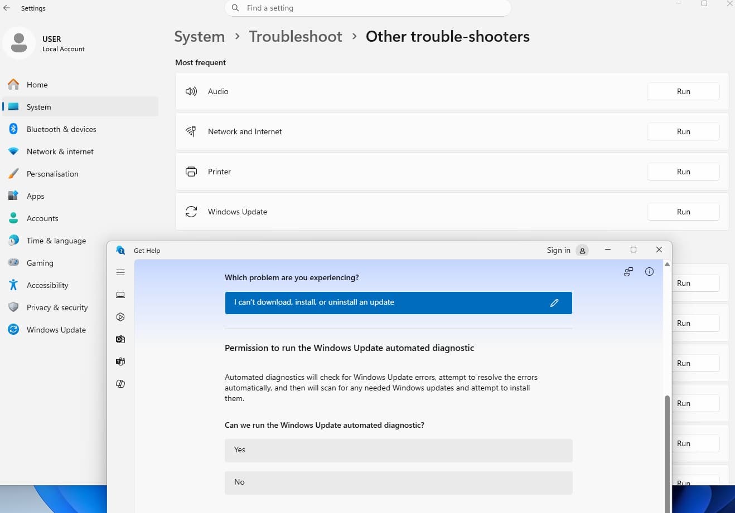Run the Network and Internet troubleshooter
Image resolution: width=735 pixels, height=513 pixels.
683,131
